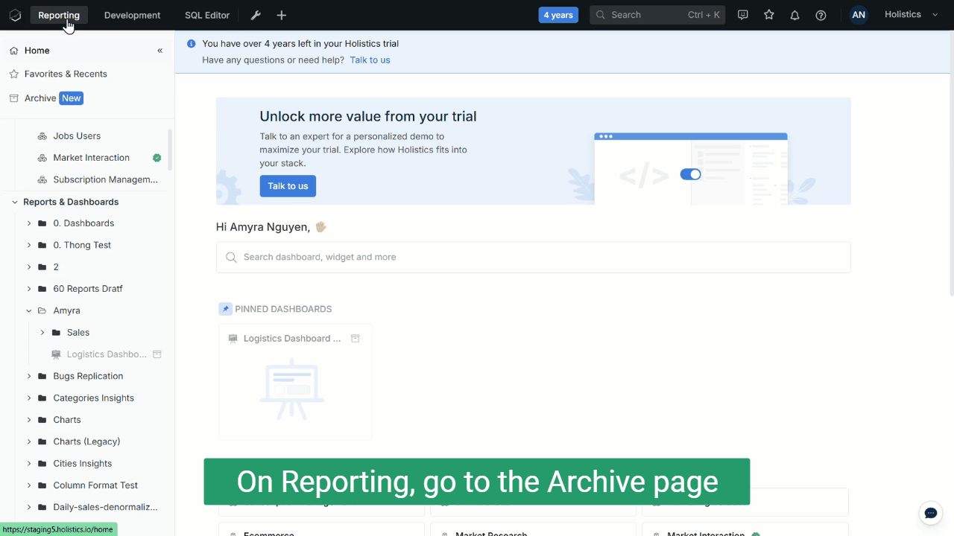954x536 pixels.
Task: Open the feedback chat icon in header
Action: pos(742,15)
